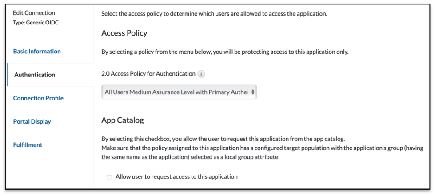This screenshot has width=435, height=196.
Task: Click the 2.0 Access Policy for Authentication label
Action: [148, 73]
